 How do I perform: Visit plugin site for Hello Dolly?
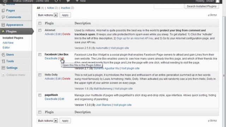click(123, 89)
